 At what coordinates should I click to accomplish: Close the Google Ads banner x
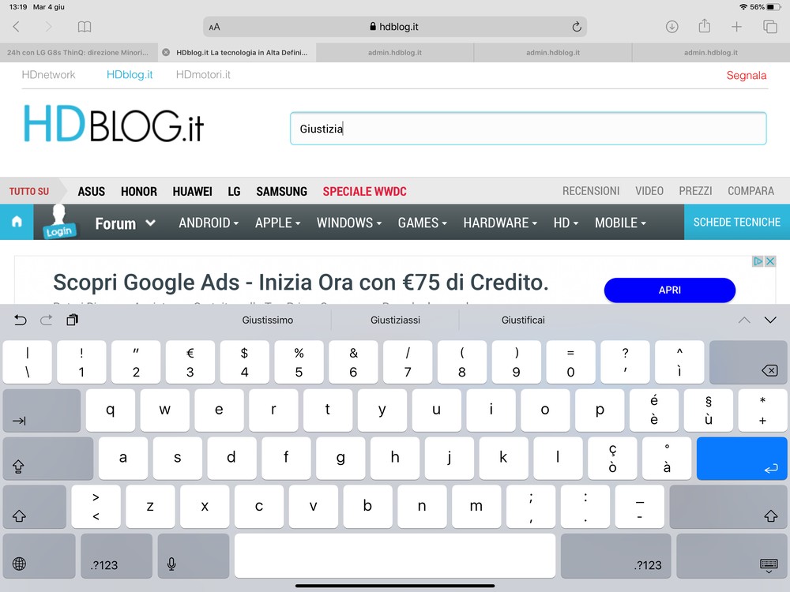point(769,261)
